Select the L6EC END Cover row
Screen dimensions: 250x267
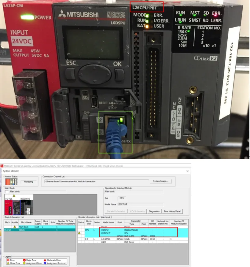click(133, 242)
